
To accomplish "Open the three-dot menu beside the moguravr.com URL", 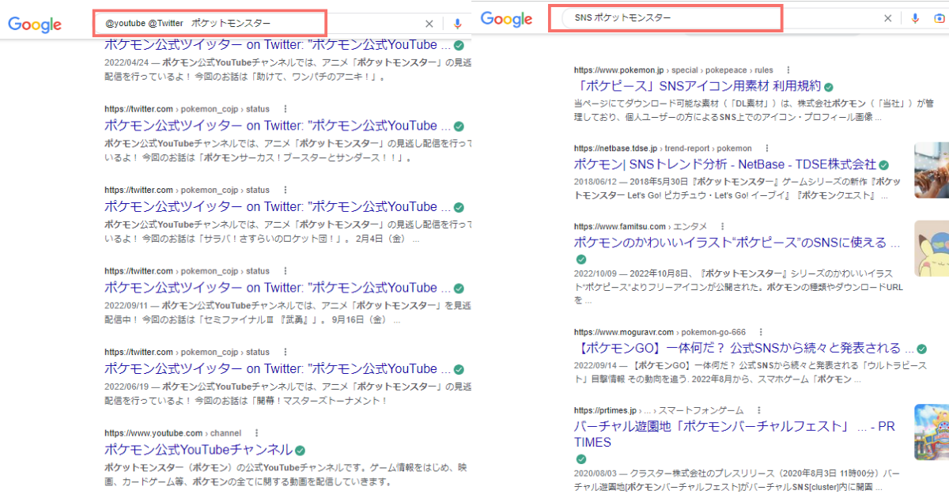I will click(762, 332).
